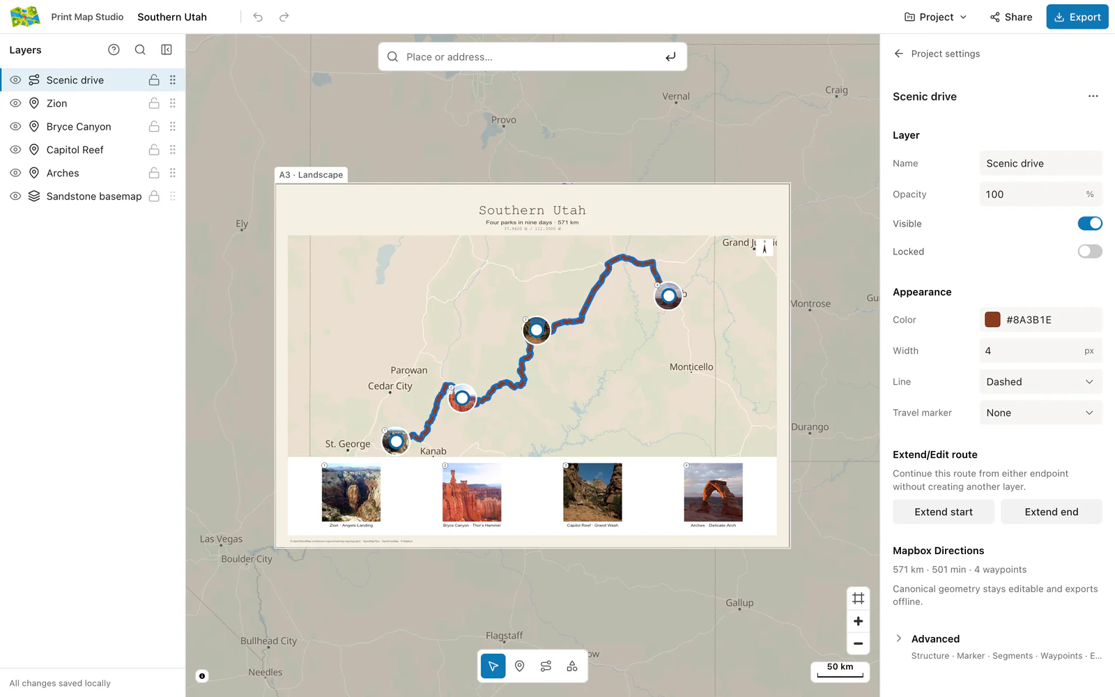Fit print frame to view
The image size is (1115, 697).
tap(859, 599)
